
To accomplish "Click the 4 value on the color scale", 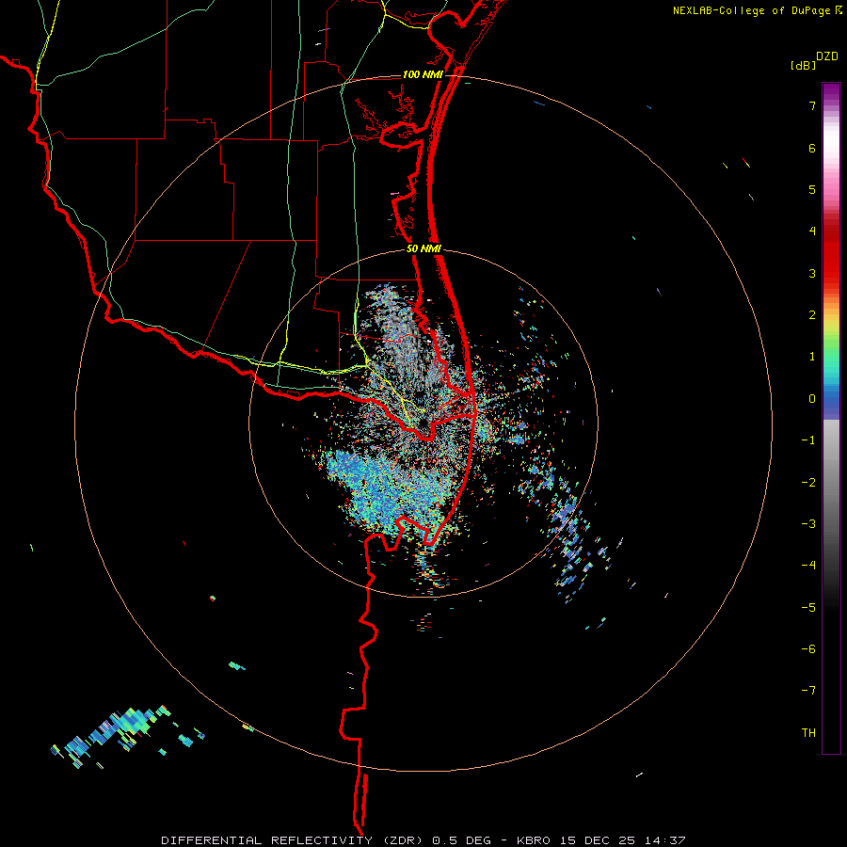I will pos(812,232).
